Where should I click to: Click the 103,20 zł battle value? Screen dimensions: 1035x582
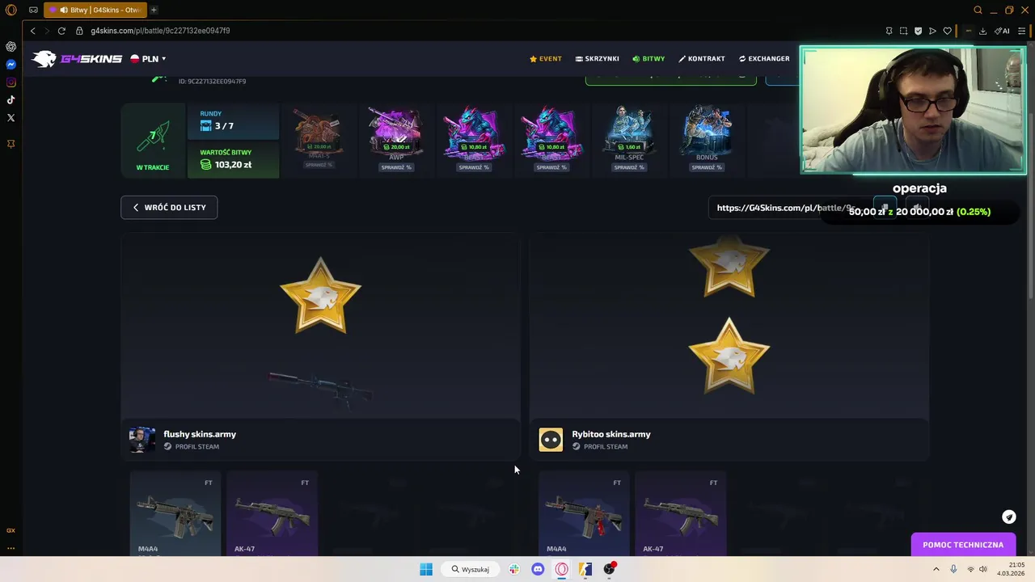(233, 165)
